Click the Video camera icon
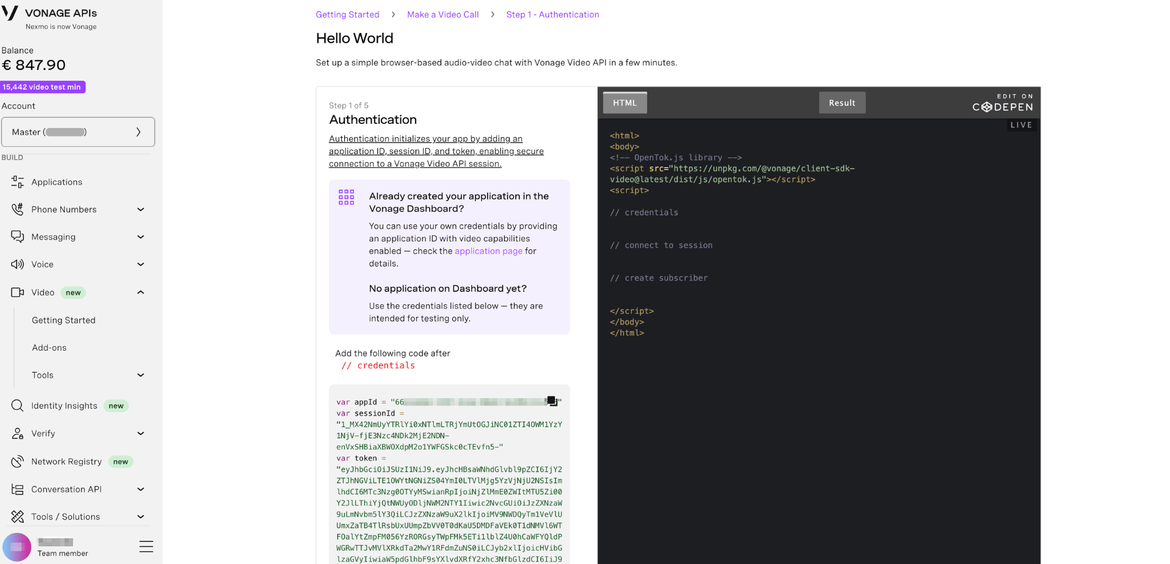 [18, 293]
